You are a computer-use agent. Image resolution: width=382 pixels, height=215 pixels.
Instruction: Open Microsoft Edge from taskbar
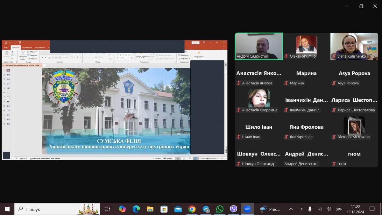tap(136, 209)
